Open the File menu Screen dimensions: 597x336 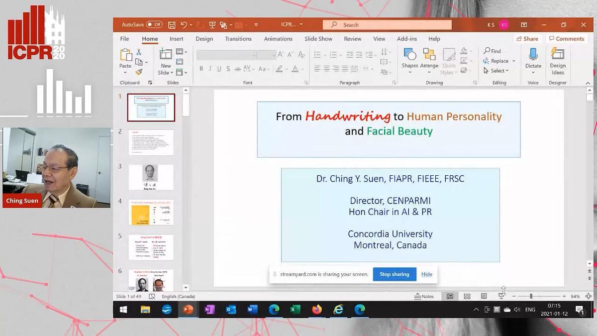(124, 39)
